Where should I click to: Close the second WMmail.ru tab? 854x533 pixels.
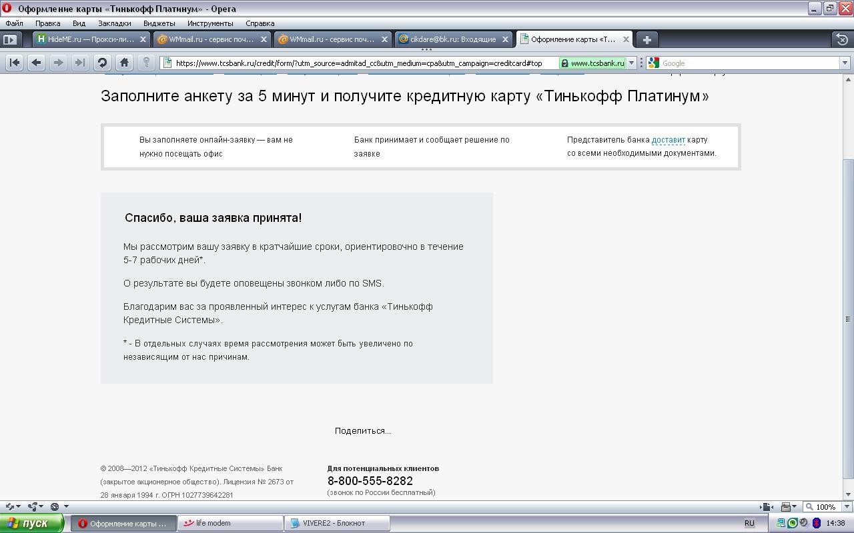coord(384,39)
